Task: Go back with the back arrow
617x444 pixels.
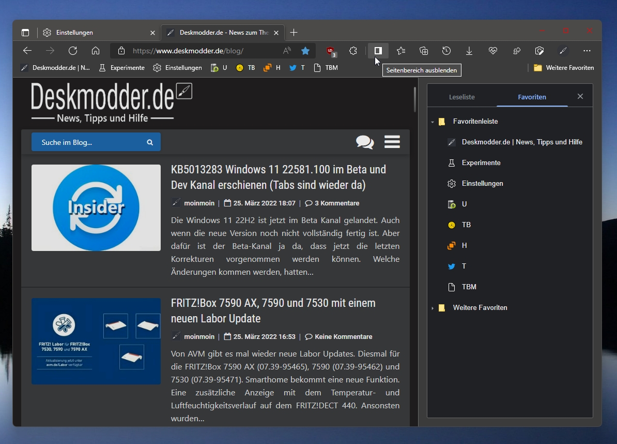Action: (27, 51)
